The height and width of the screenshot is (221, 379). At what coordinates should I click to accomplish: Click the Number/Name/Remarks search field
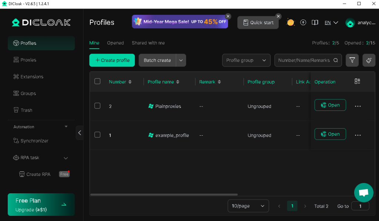[308, 60]
